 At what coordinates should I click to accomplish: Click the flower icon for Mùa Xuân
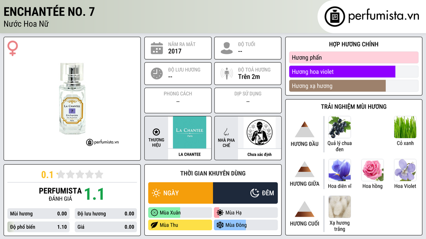[x=154, y=213]
